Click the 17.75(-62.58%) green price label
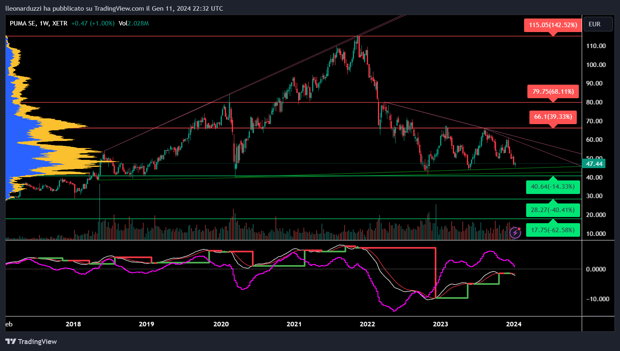 [x=553, y=230]
